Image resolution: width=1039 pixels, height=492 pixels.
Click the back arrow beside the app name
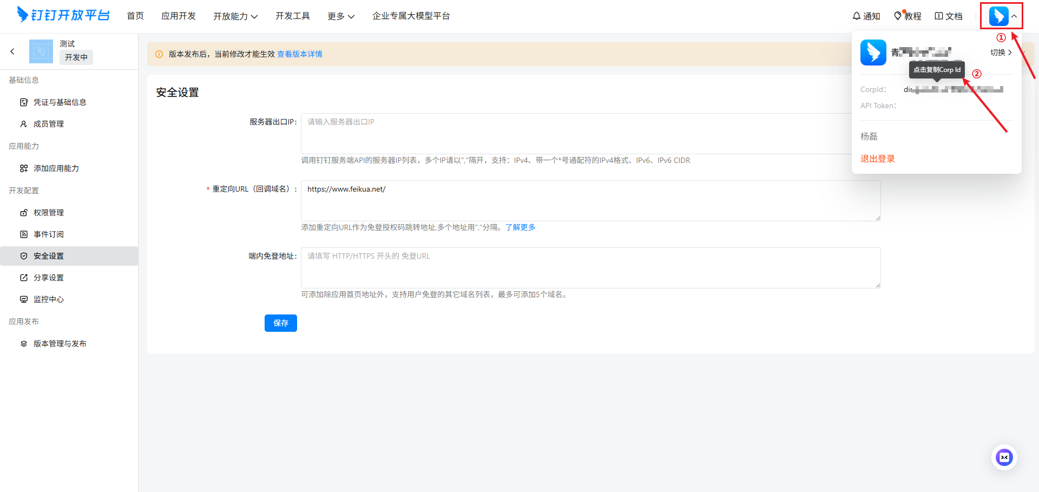[12, 51]
